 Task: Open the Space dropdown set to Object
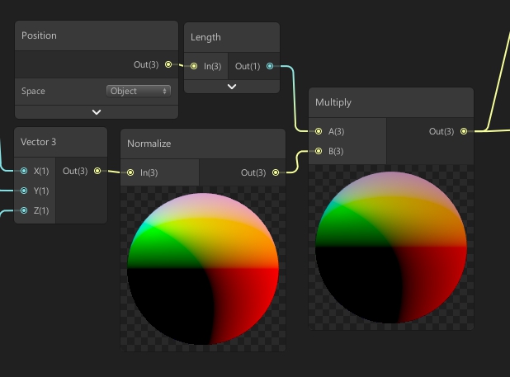(138, 91)
